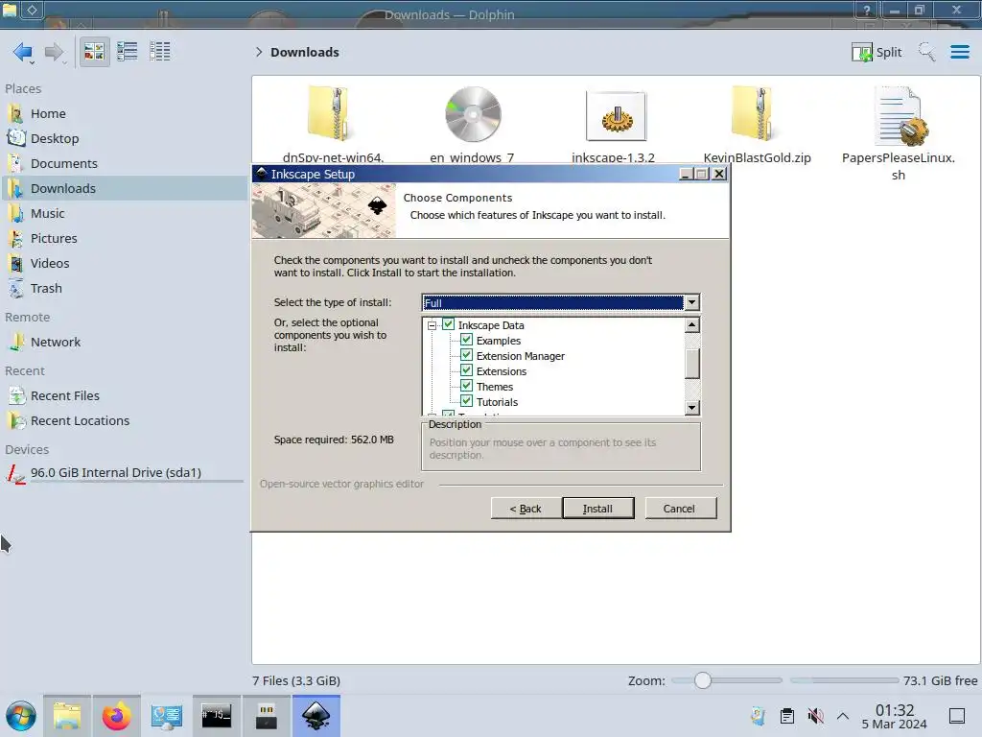Open Recent Files in sidebar
The image size is (982, 737).
[124, 396]
